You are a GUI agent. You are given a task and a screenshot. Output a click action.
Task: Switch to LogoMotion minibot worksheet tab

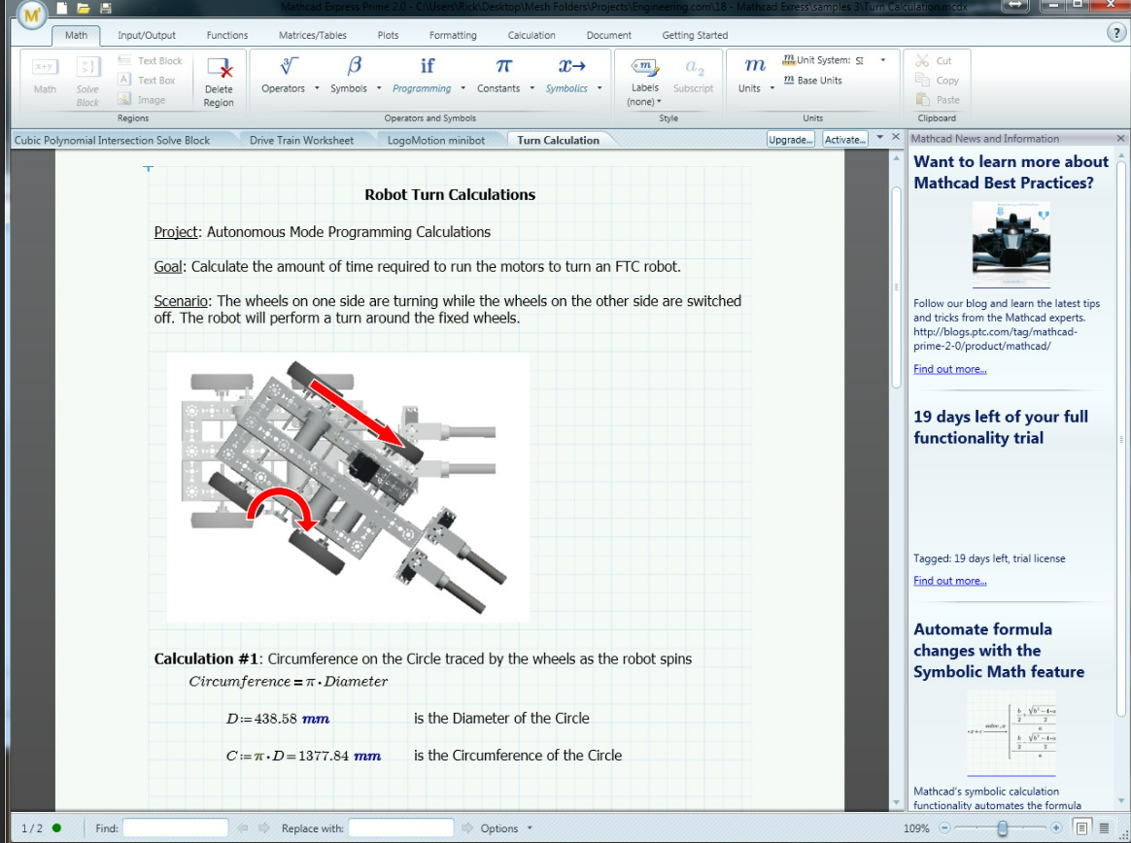tap(436, 140)
